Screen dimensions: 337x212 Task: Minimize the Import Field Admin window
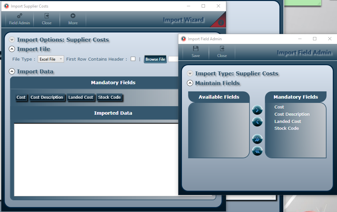tap(300, 39)
